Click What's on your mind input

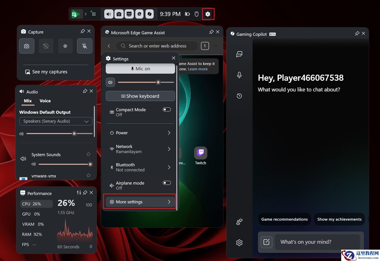point(317,242)
